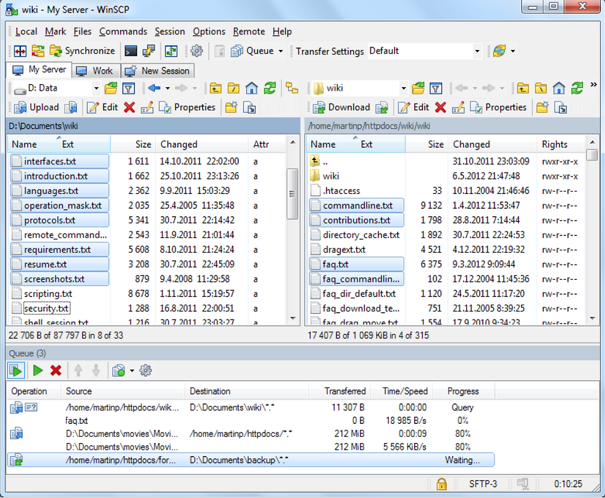Delete selected remote files red X

440,108
